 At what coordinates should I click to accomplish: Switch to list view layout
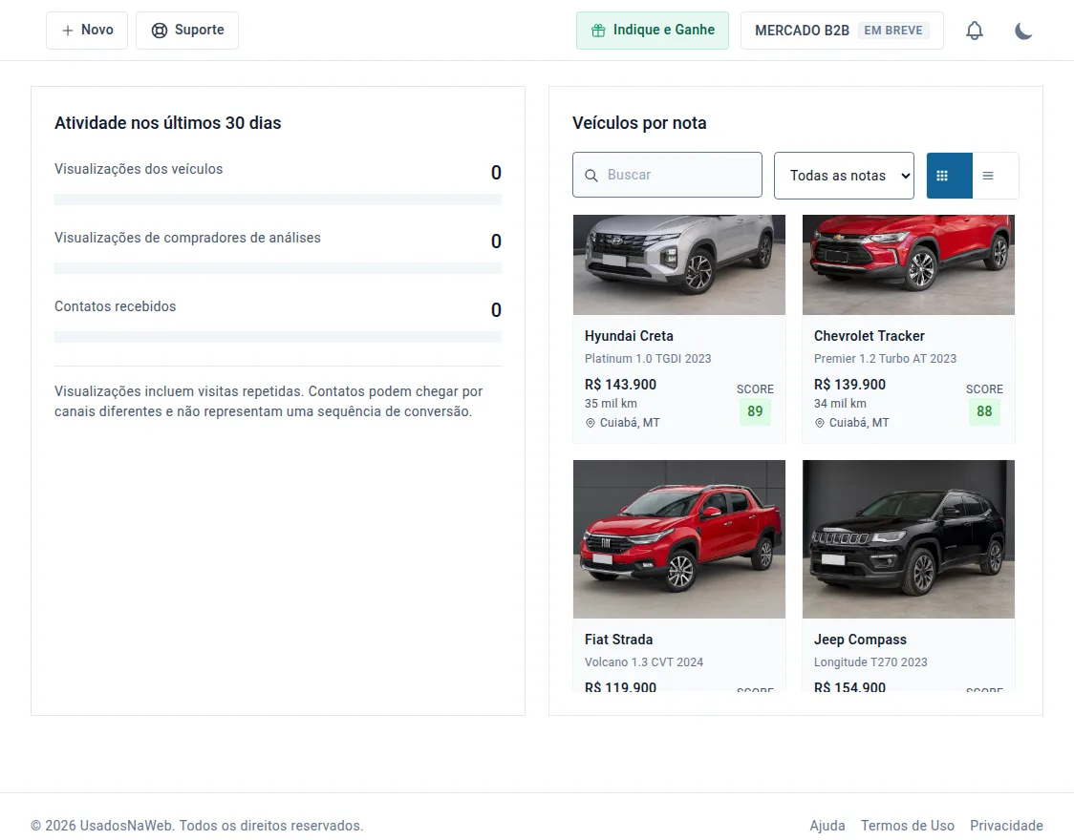pos(996,176)
